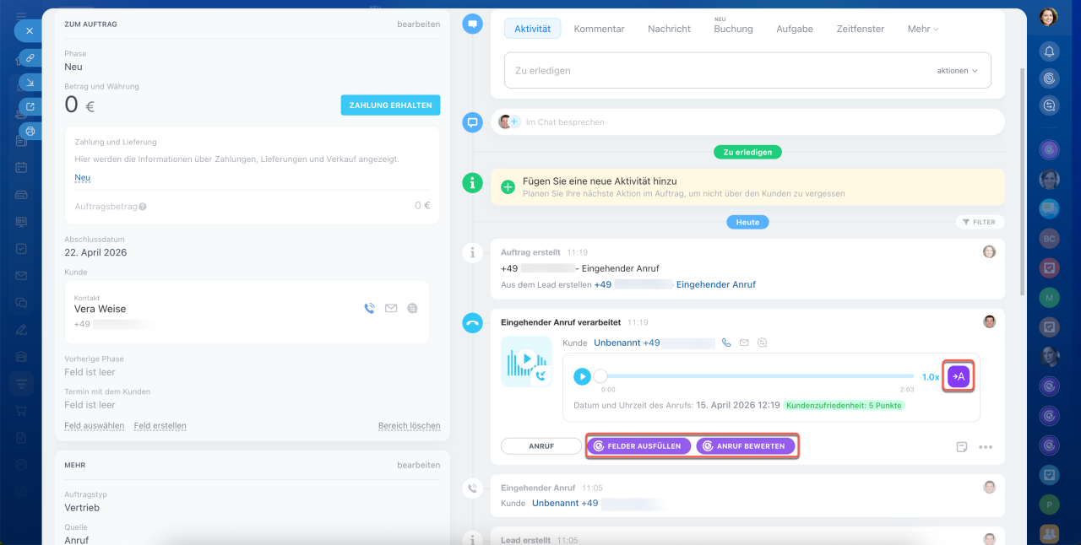Change playback speed 1.0x
Image resolution: width=1081 pixels, height=545 pixels.
pos(930,377)
